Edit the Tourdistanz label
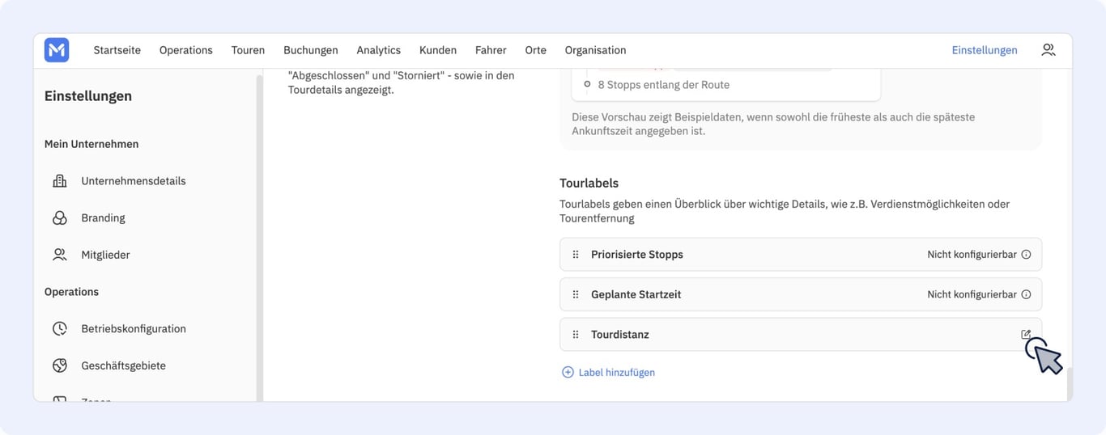 pos(1026,334)
